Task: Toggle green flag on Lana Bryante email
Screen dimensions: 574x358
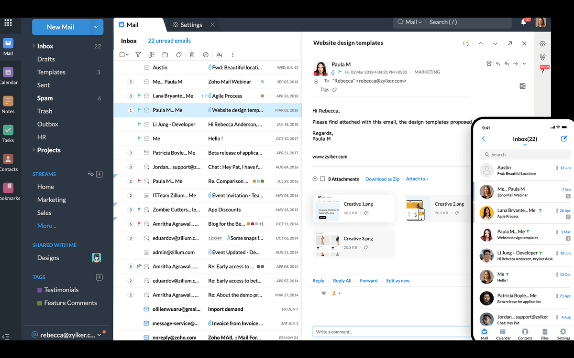Action: [140, 96]
